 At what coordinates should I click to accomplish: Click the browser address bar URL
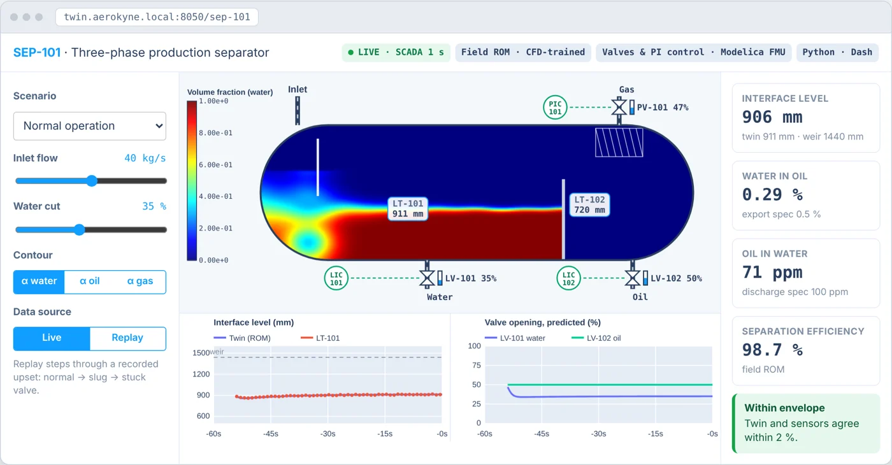click(x=157, y=17)
